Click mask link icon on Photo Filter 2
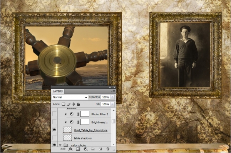This screenshot has height=153, width=231. pyautogui.click(x=78, y=114)
